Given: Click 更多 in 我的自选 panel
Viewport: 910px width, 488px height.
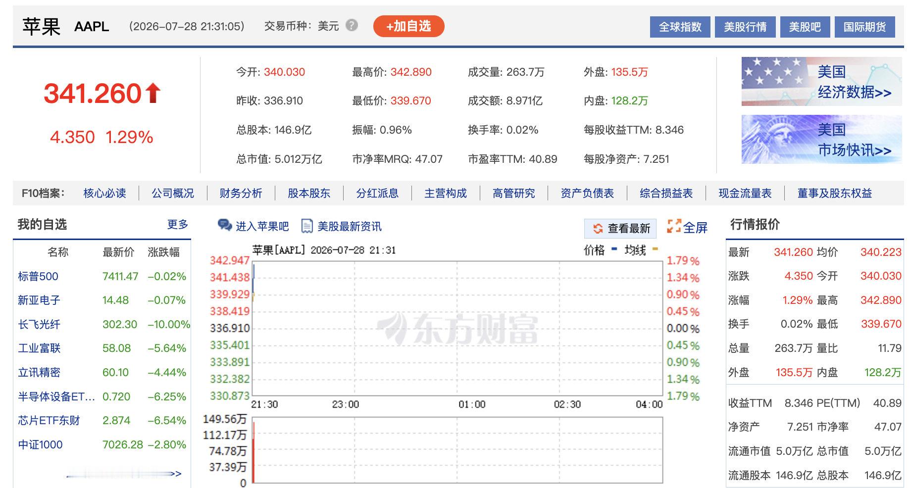Looking at the screenshot, I should (178, 224).
